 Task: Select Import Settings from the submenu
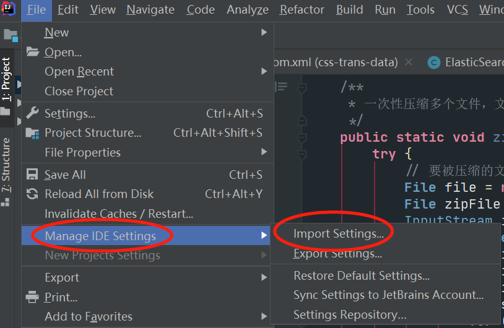click(338, 234)
